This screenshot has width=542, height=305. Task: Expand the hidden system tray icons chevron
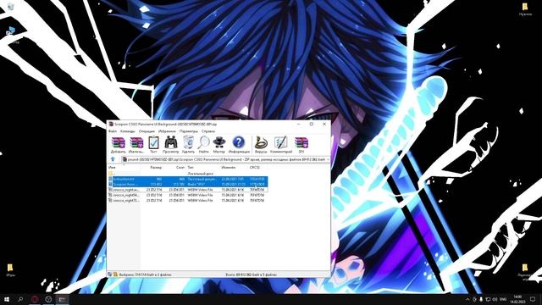click(467, 299)
